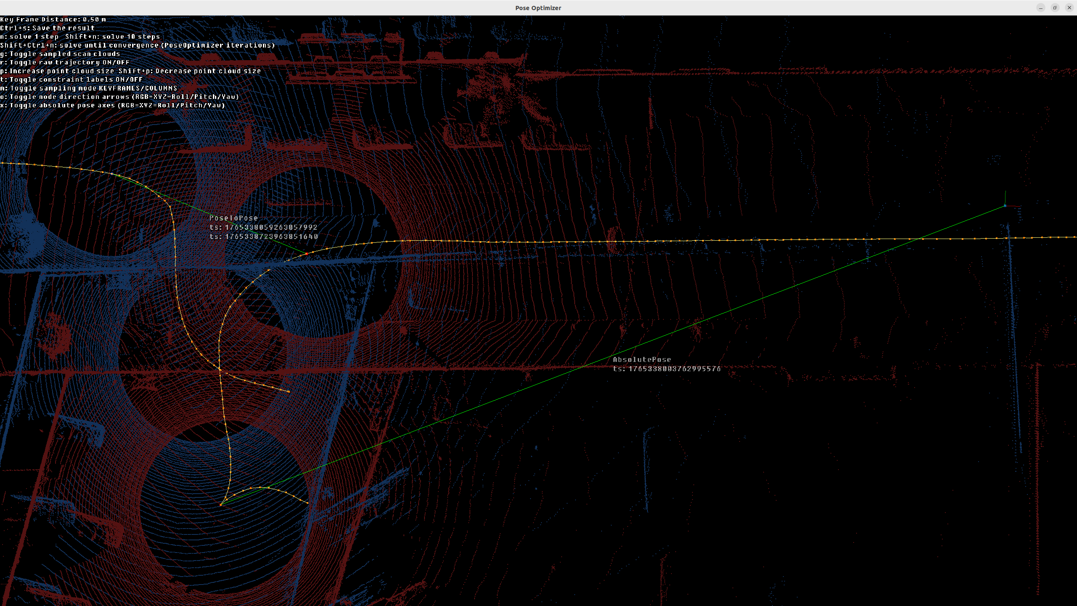Minimize the Pose Optimizer window
This screenshot has width=1077, height=606.
pyautogui.click(x=1040, y=8)
